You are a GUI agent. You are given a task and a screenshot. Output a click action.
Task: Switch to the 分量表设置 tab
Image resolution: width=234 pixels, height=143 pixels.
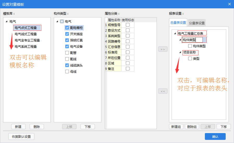click(x=197, y=23)
